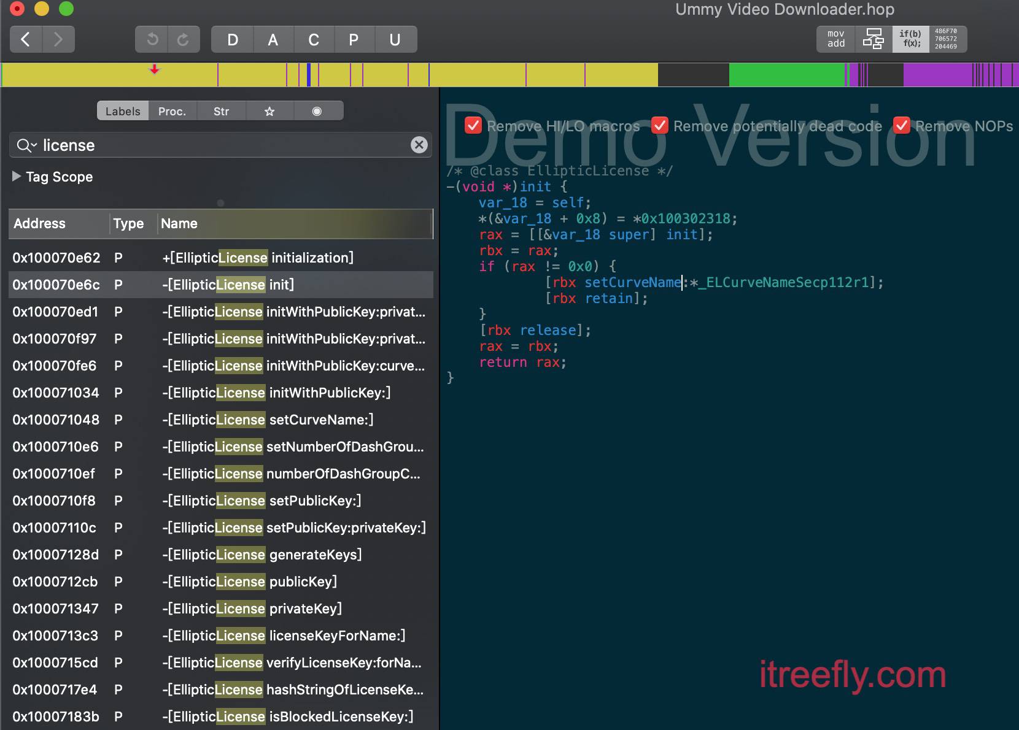Click the redo arrow in toolbar
1019x730 pixels.
(x=184, y=40)
